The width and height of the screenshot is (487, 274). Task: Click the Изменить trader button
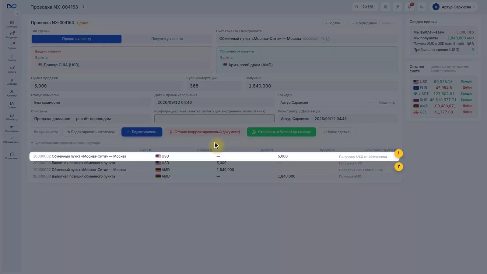pos(387,103)
